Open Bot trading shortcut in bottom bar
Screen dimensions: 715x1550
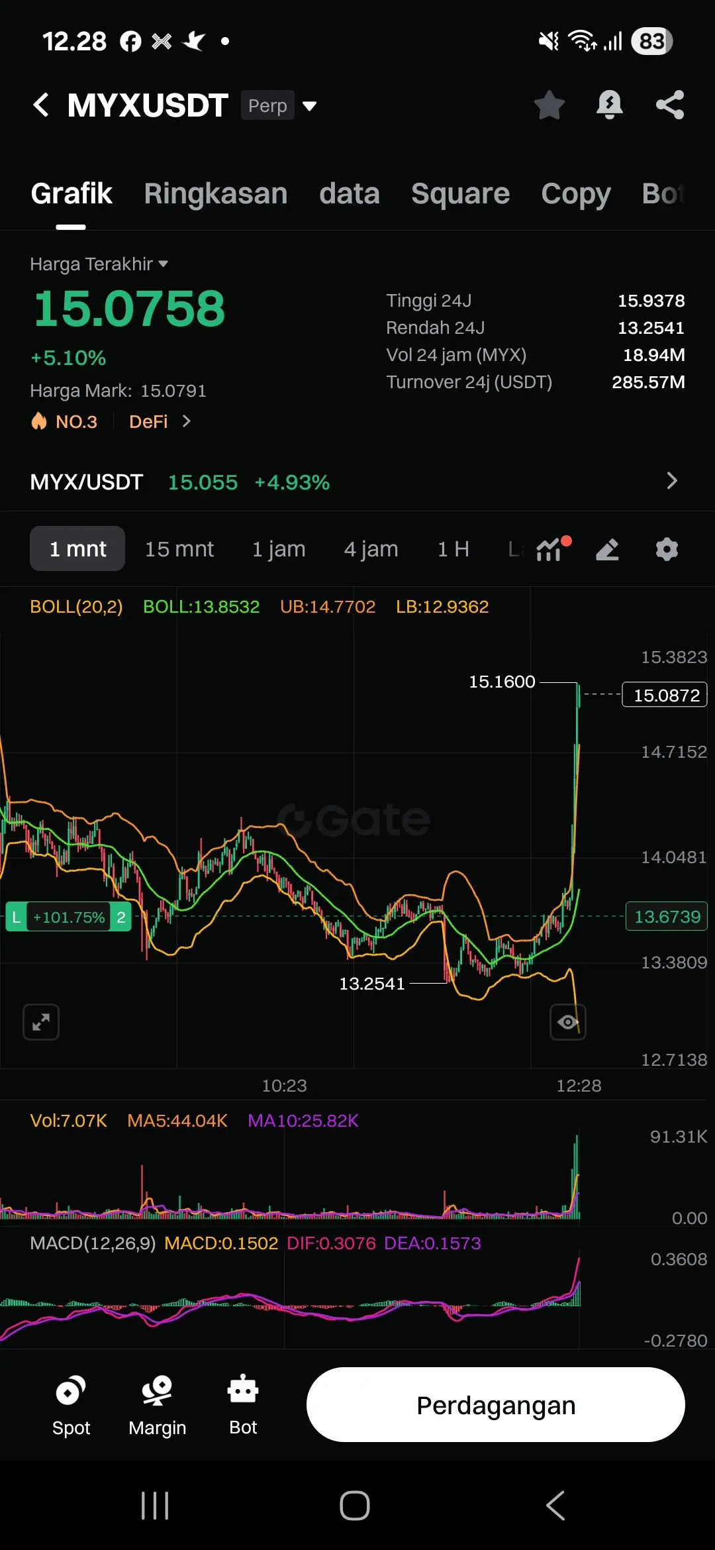[x=243, y=1405]
